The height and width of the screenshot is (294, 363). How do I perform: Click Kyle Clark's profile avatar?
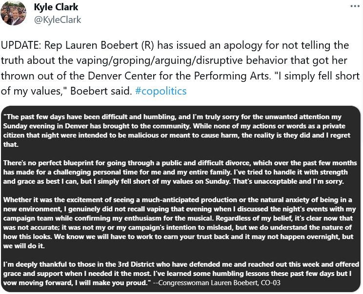tap(14, 13)
